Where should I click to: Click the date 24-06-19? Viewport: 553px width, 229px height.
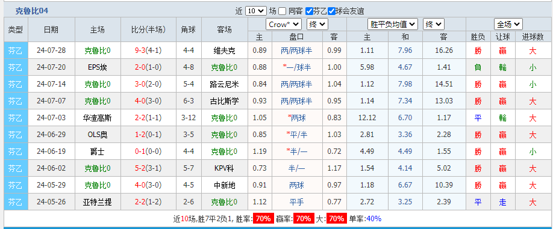pos(51,151)
